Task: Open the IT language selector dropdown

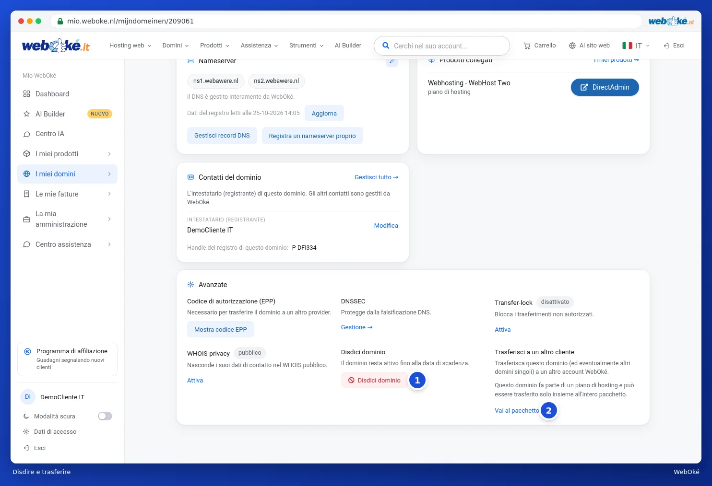Action: (x=636, y=46)
